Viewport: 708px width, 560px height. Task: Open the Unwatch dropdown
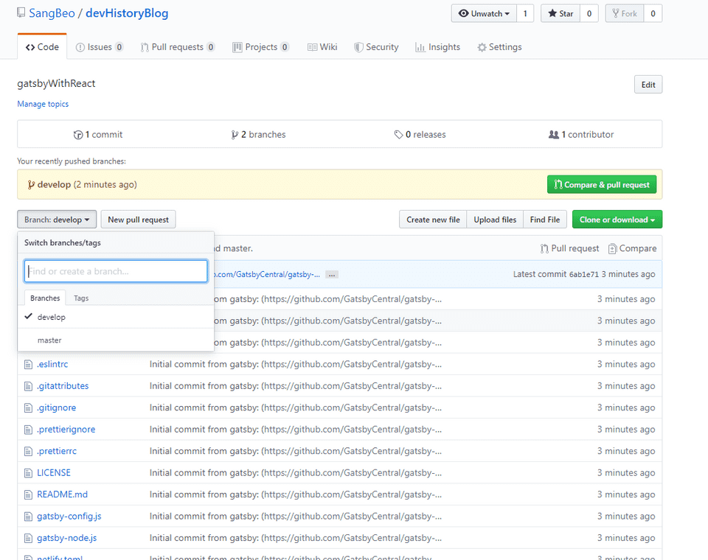click(485, 13)
